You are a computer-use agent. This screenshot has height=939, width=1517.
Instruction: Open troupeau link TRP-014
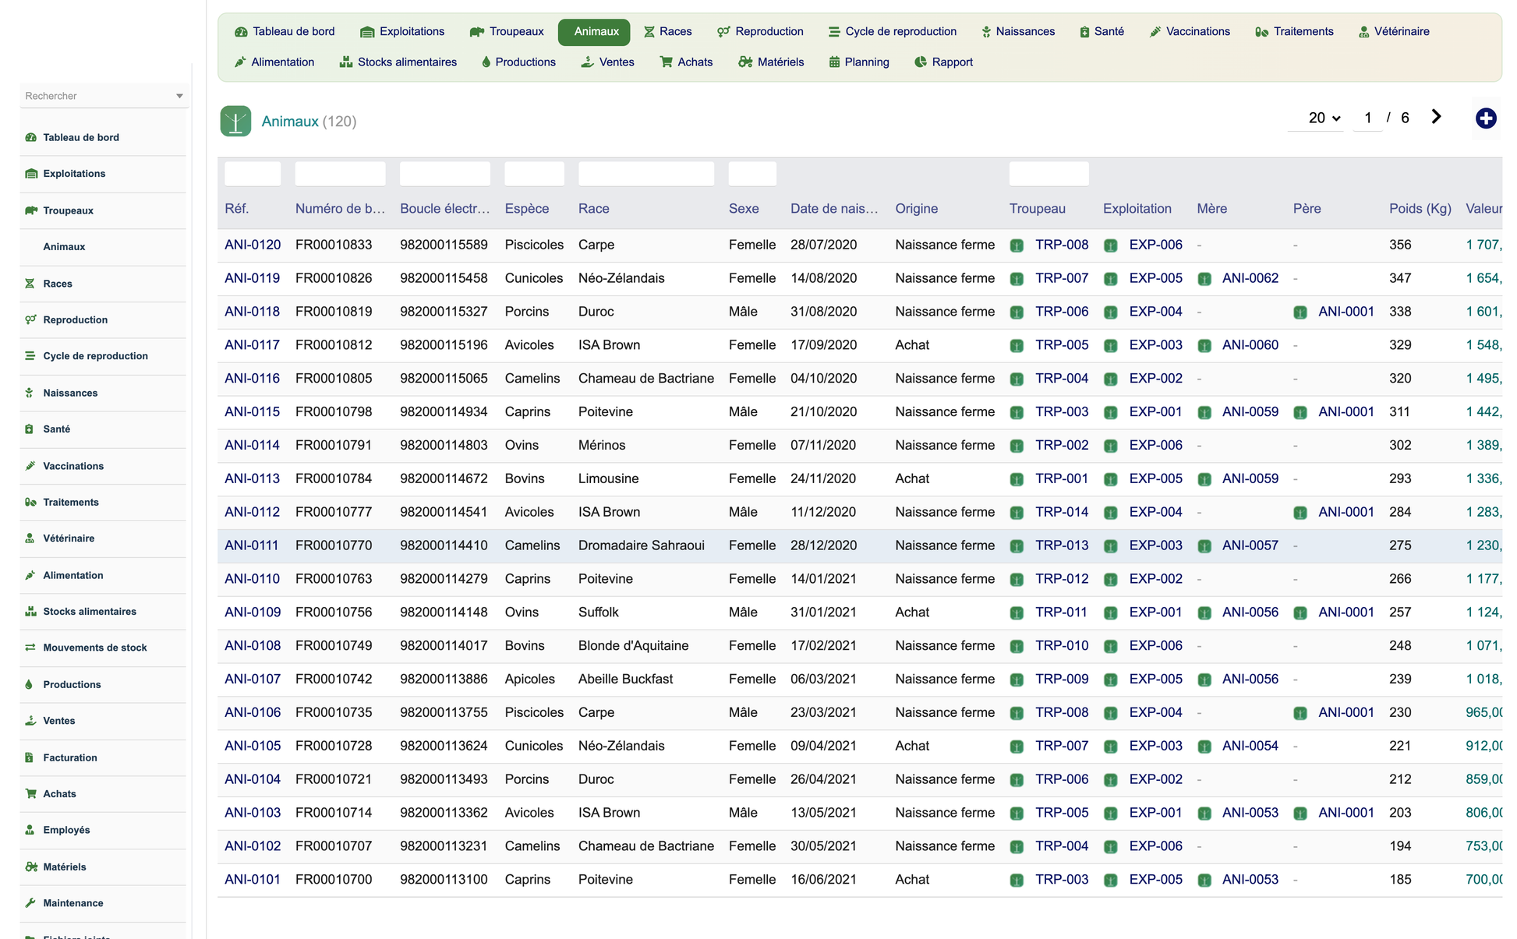point(1062,512)
